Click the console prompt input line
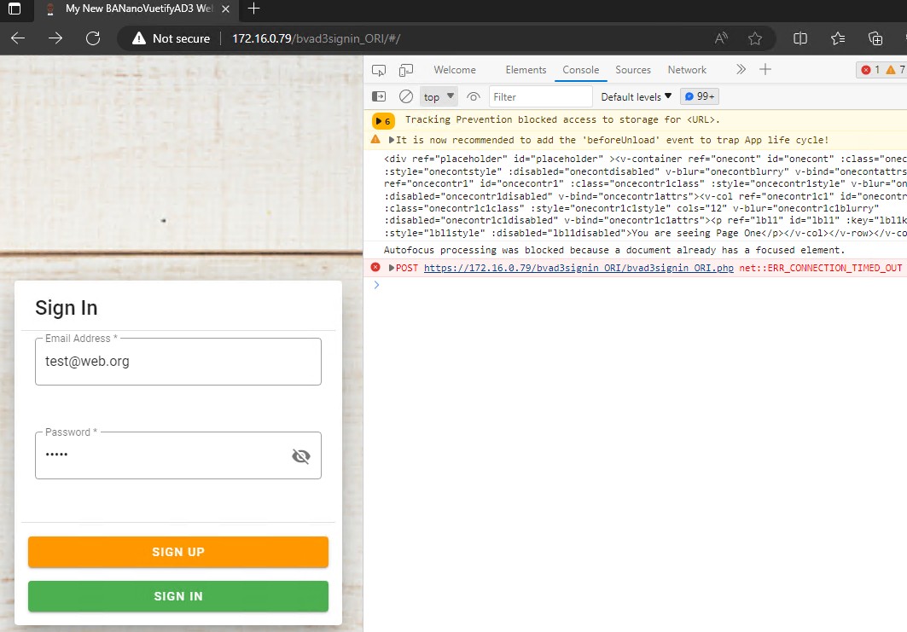Viewport: 907px width, 632px height. (637, 285)
